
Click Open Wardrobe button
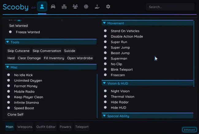(x=80, y=58)
